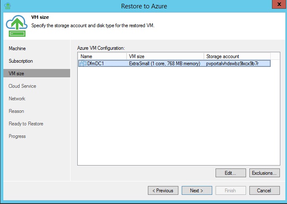Open the Exclusions... dialog
This screenshot has width=287, height=204.
pos(264,173)
